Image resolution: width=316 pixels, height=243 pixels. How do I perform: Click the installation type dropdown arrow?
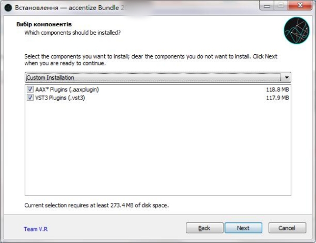tap(287, 77)
